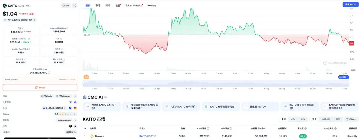Select CEX exchange type filter
The image size is (359, 139).
pos(293,119)
